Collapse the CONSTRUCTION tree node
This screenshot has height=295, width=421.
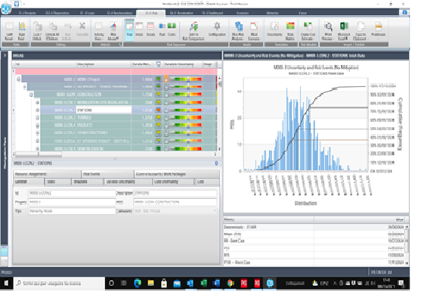(x=31, y=95)
